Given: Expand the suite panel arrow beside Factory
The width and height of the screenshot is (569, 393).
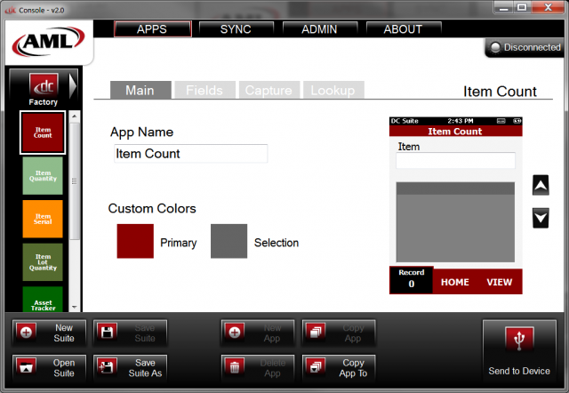Looking at the screenshot, I should click(73, 86).
